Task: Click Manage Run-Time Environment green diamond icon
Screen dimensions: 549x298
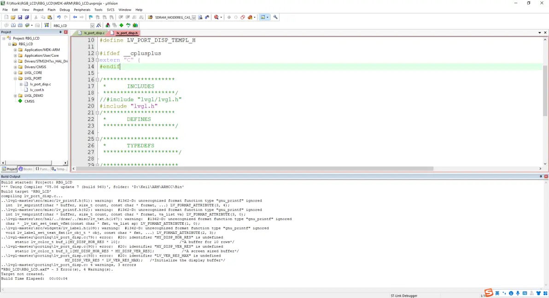Action: (121, 25)
